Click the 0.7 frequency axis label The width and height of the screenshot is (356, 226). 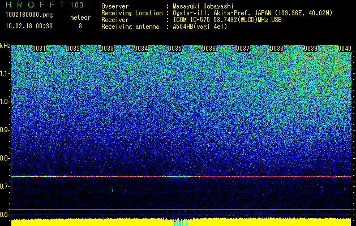[x=5, y=186]
